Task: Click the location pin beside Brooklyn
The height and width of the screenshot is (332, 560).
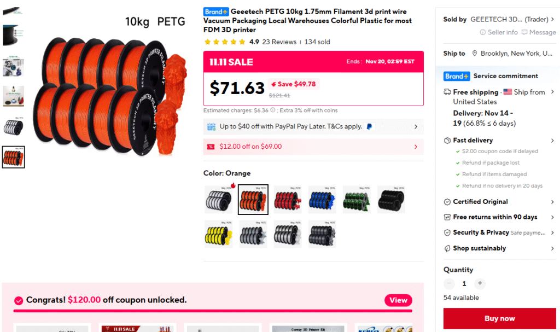Action: point(475,53)
